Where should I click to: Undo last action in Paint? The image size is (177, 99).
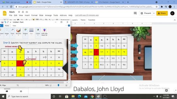5,22
